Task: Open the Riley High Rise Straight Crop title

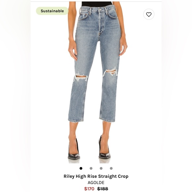Action: (96, 176)
